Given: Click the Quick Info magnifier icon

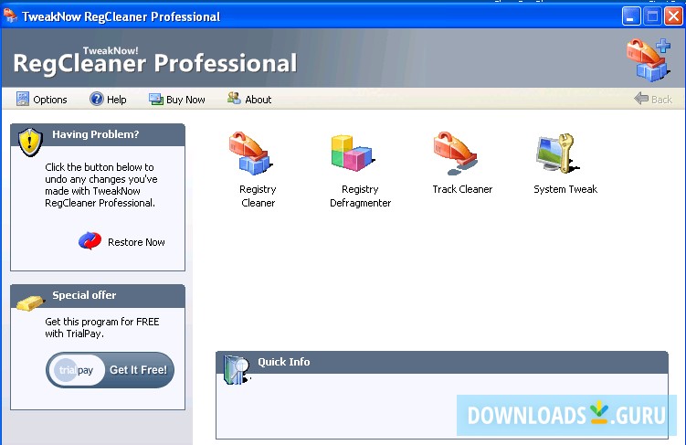Looking at the screenshot, I should pos(237,370).
